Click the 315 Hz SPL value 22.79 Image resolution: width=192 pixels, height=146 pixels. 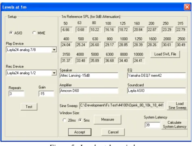tap(181, 30)
